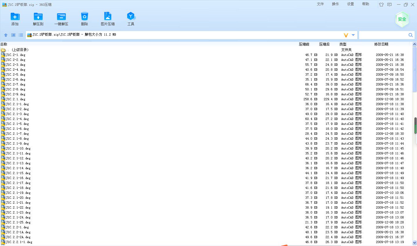Click the vertical scrollbar down arrow
The height and width of the screenshot is (246, 417).
click(415, 243)
